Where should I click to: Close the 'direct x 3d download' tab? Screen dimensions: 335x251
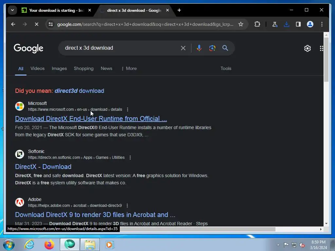point(167,10)
